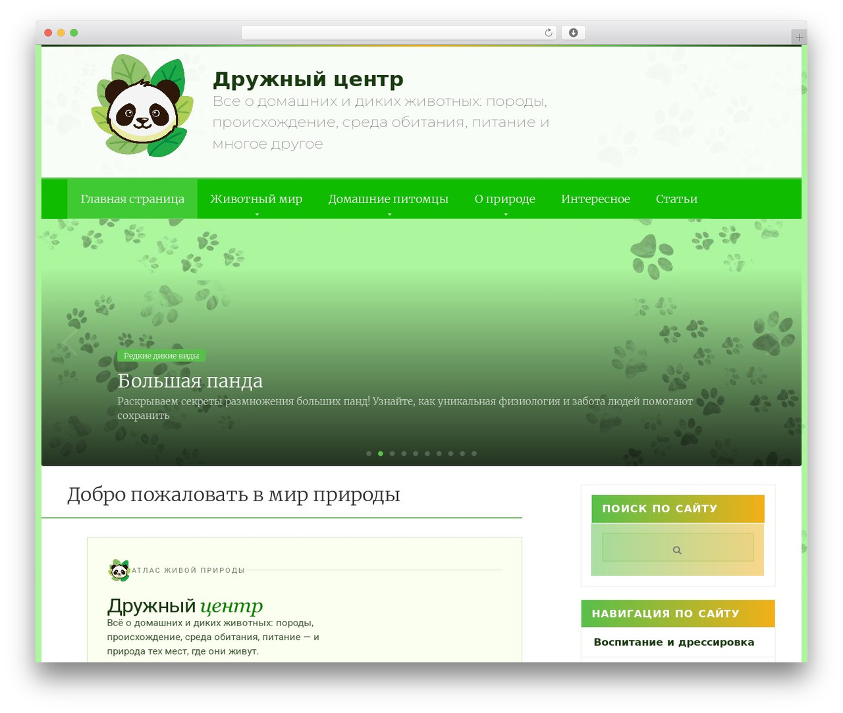This screenshot has width=843, height=713.
Task: Open the Главная страница menu item
Action: [x=132, y=199]
